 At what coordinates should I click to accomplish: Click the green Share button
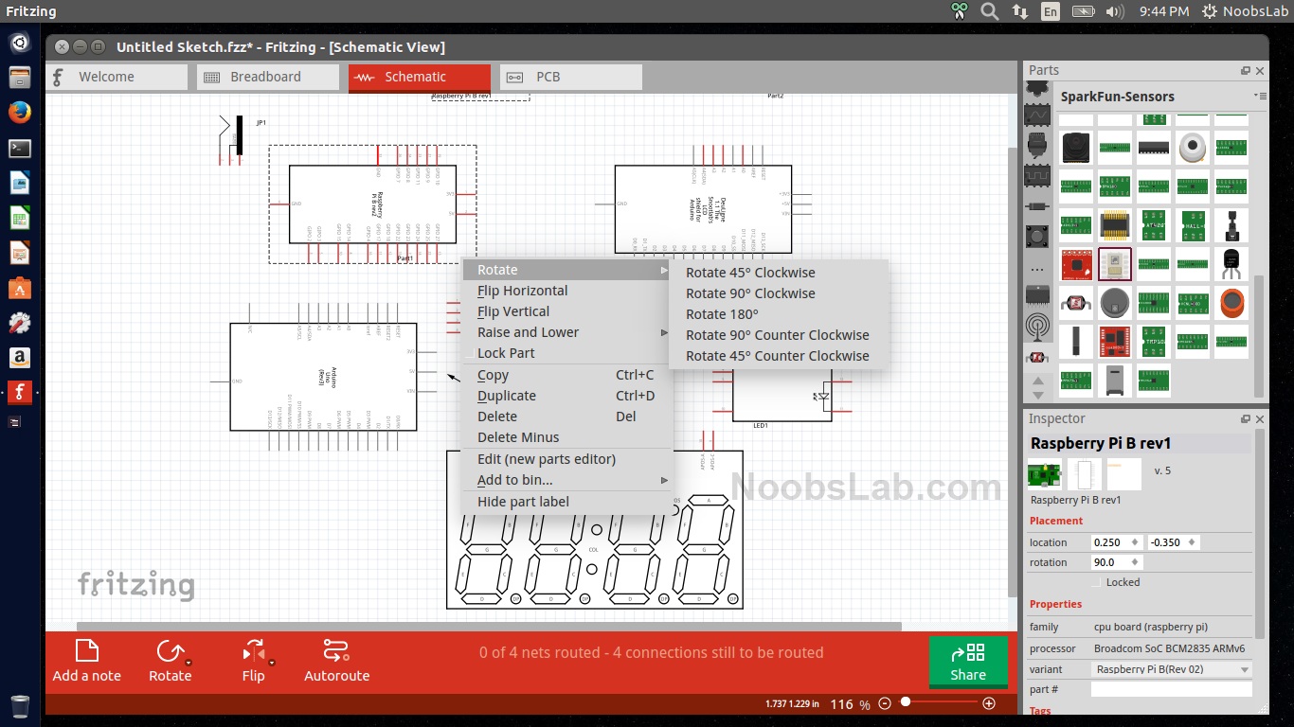coord(967,663)
